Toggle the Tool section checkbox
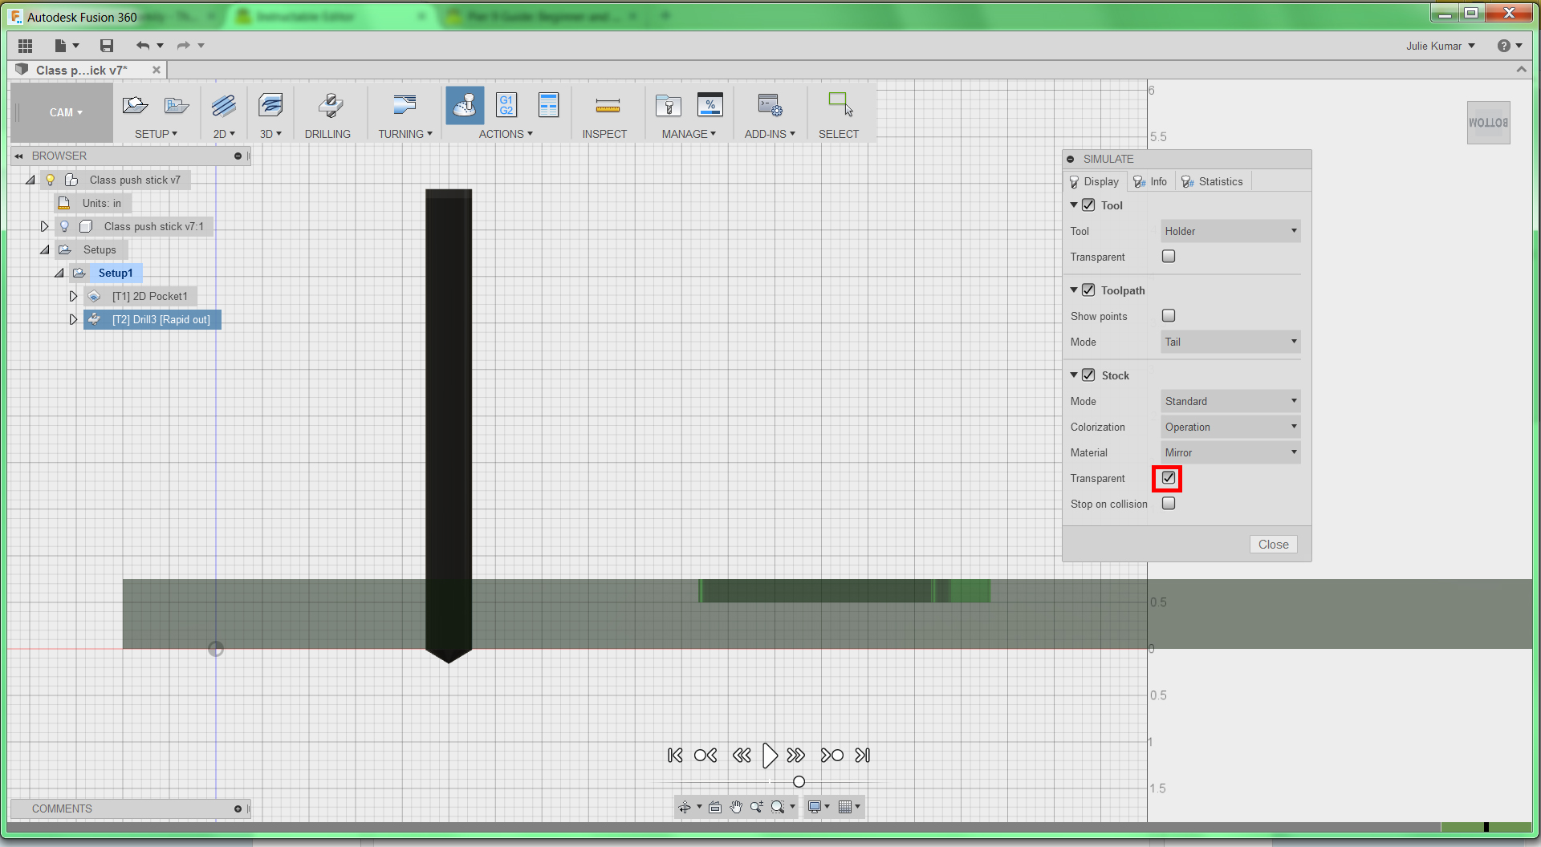1541x847 pixels. (x=1088, y=205)
